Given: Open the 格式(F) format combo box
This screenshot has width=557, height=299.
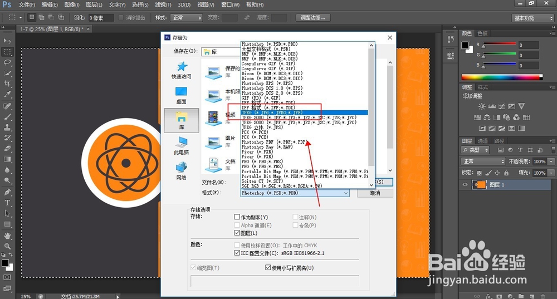Looking at the screenshot, I should [295, 193].
